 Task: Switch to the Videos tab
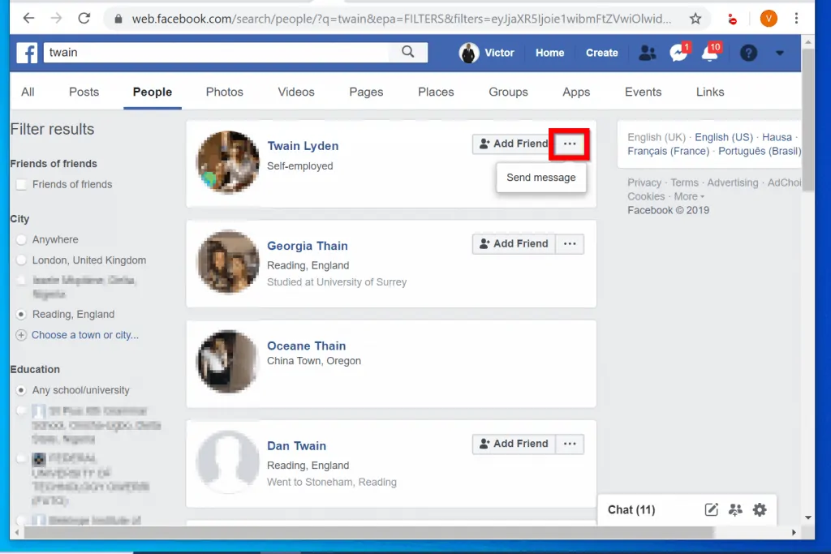click(295, 92)
